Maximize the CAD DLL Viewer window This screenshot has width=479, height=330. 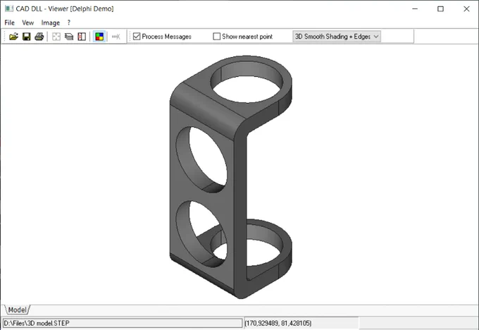click(440, 9)
